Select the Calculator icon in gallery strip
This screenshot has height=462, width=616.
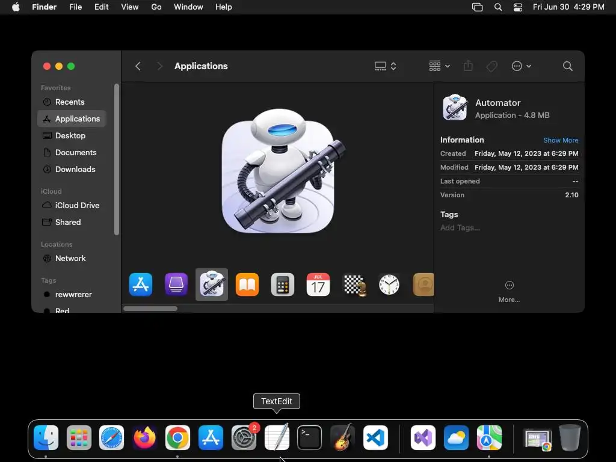click(x=283, y=285)
